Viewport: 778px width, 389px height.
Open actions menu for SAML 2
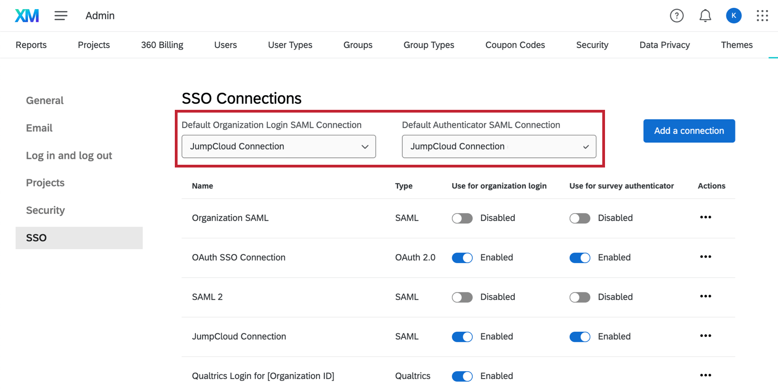pos(705,296)
